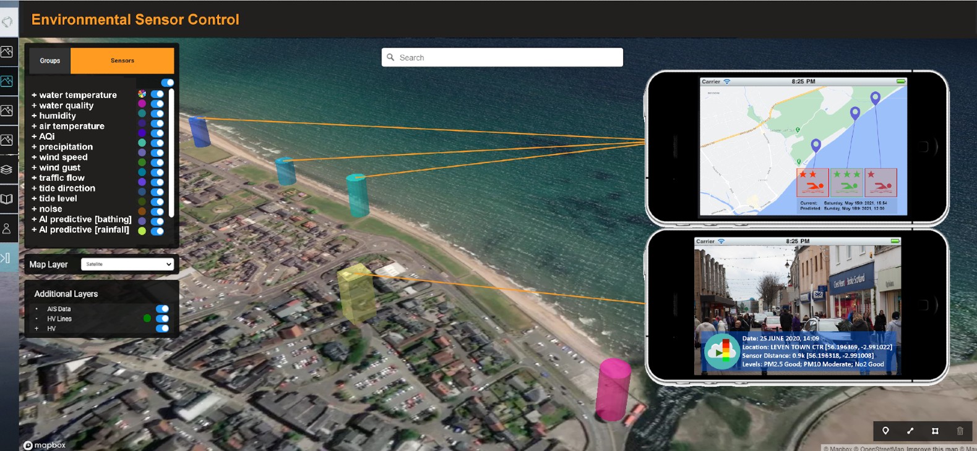Open the layers stack sidebar icon
Viewport: 977px width, 451px height.
pyautogui.click(x=7, y=169)
